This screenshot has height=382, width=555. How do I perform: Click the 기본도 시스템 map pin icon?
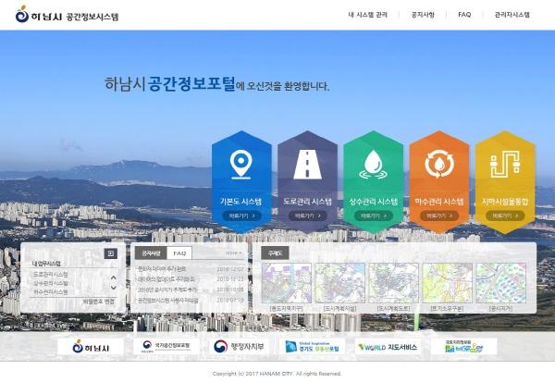pos(241,165)
